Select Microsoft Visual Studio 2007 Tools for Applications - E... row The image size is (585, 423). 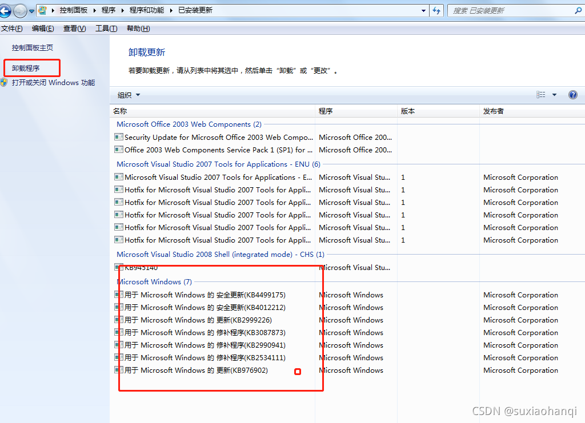coord(218,178)
